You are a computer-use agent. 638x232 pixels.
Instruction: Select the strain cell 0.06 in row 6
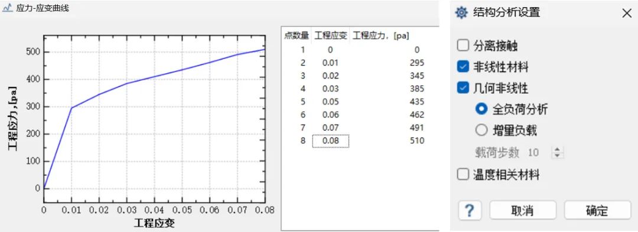[330, 115]
